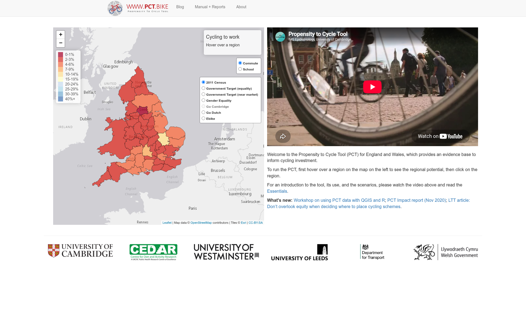Click the Leaflet attribution link
Image resolution: width=526 pixels, height=329 pixels.
(167, 223)
